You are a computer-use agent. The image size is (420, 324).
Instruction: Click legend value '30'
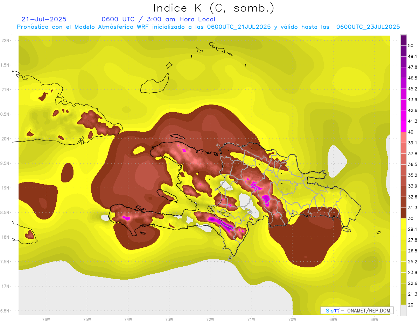(x=411, y=218)
